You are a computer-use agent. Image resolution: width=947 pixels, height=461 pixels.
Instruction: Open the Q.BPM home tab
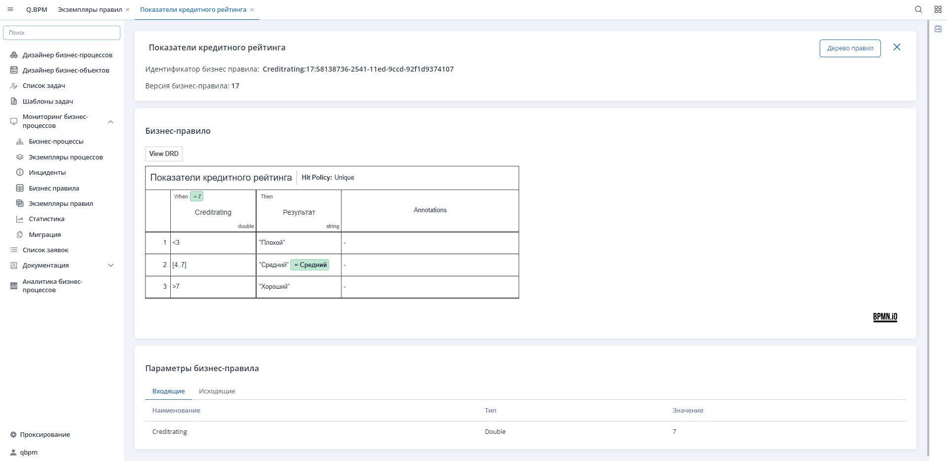pos(37,9)
